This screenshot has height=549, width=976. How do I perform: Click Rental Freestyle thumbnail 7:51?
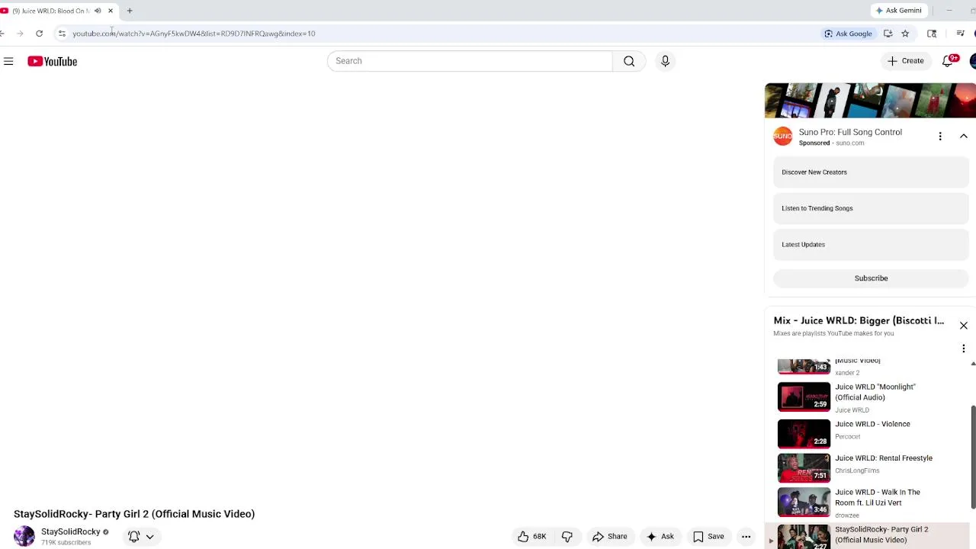(x=804, y=468)
